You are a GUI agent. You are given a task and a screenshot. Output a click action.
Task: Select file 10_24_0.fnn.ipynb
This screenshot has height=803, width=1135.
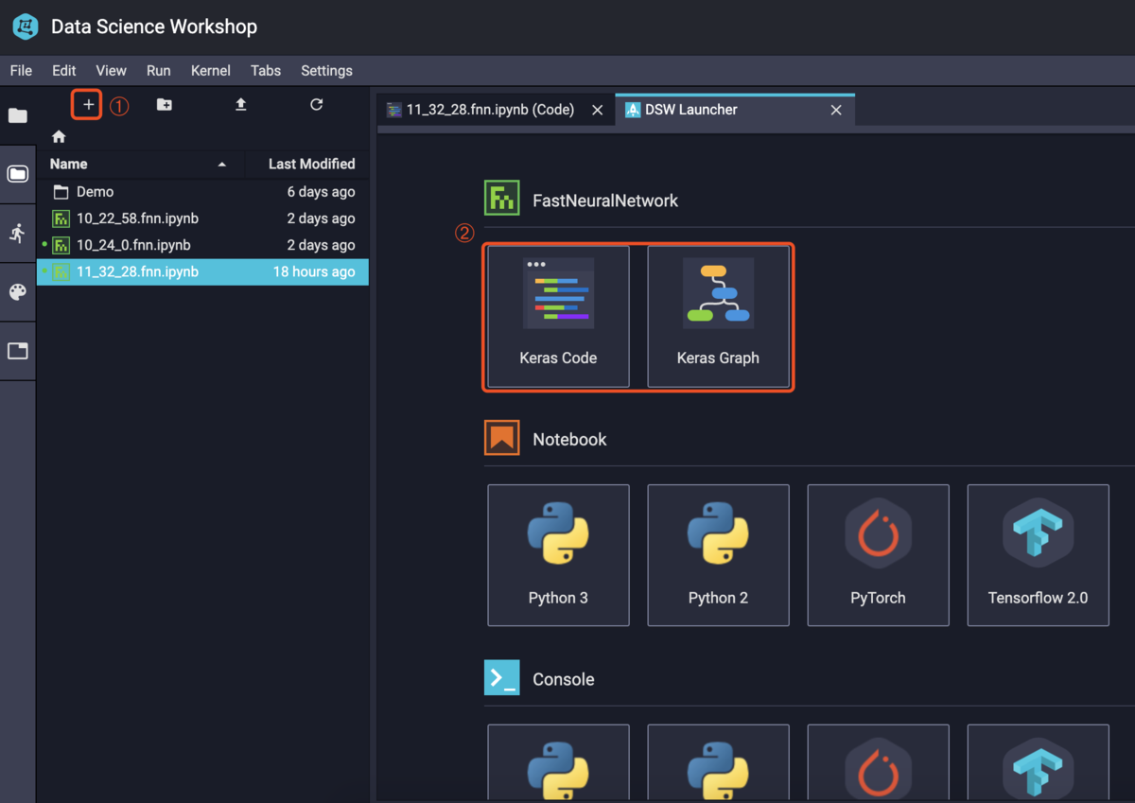(x=202, y=245)
